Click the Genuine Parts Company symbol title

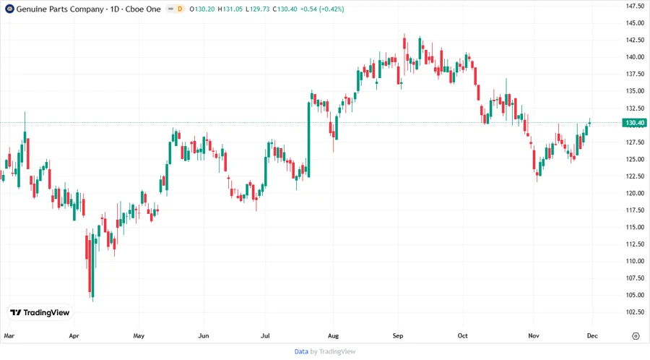(x=60, y=9)
